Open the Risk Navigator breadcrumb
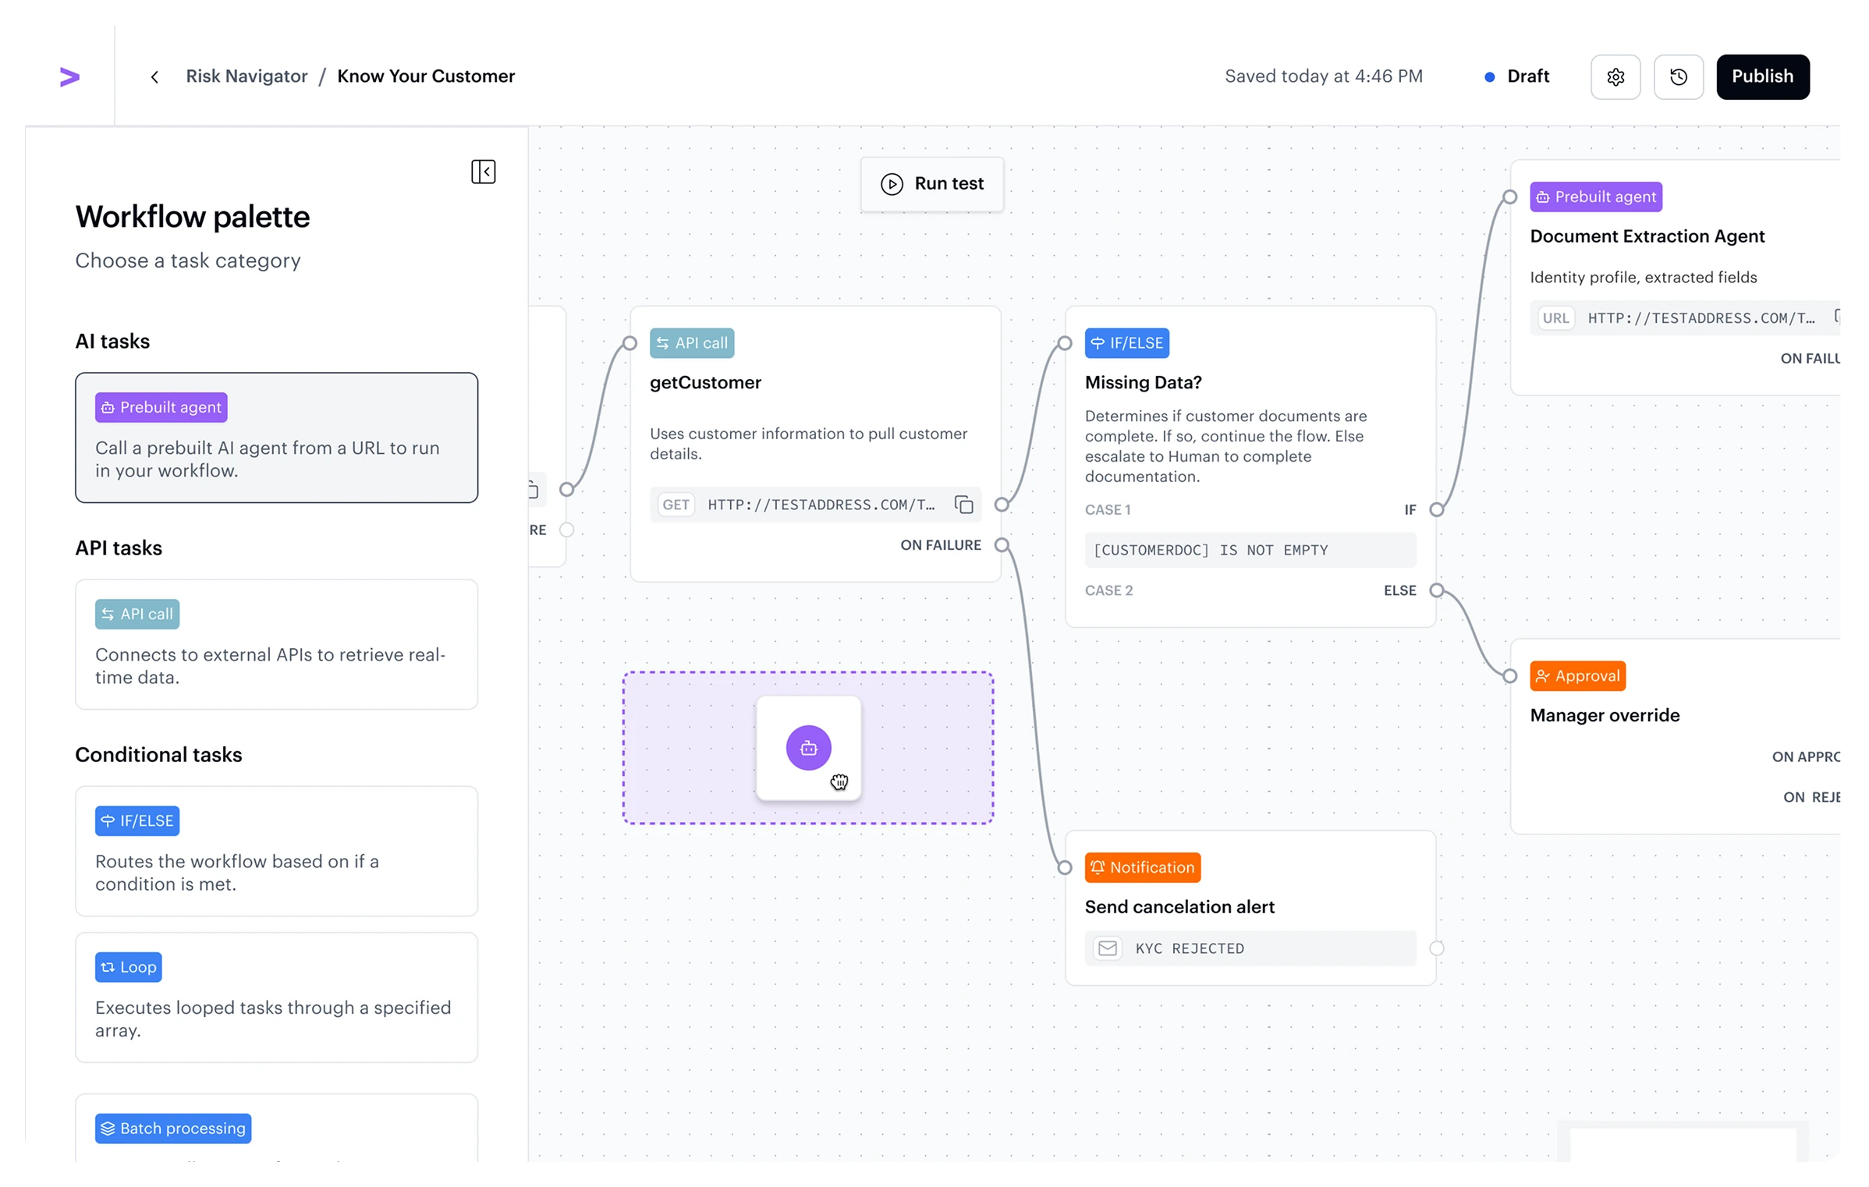The image size is (1869, 1187). click(x=246, y=76)
